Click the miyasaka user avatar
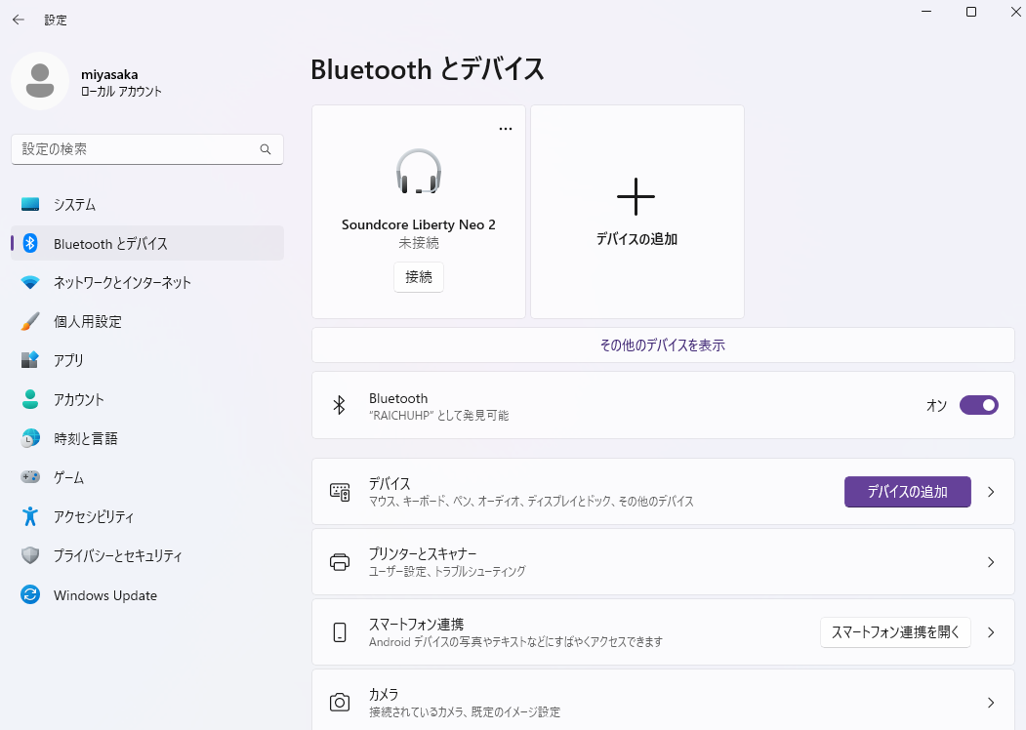Image resolution: width=1026 pixels, height=730 pixels. (40, 81)
